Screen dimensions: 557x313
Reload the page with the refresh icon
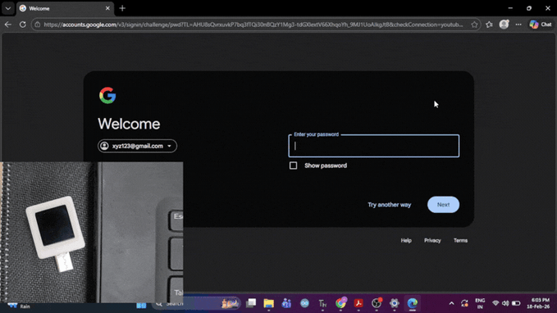click(x=23, y=25)
